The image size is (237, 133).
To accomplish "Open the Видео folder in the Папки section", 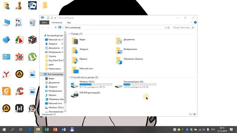I will (x=79, y=41).
